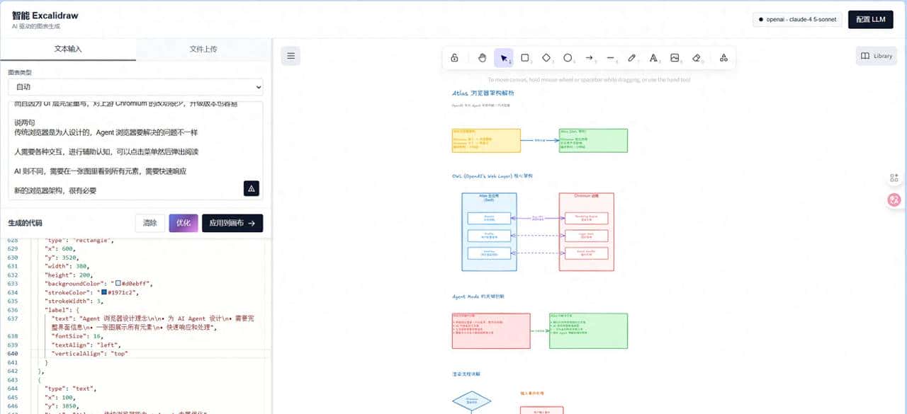The image size is (907, 414).
Task: Click the 应用到画布 button
Action: tap(232, 223)
